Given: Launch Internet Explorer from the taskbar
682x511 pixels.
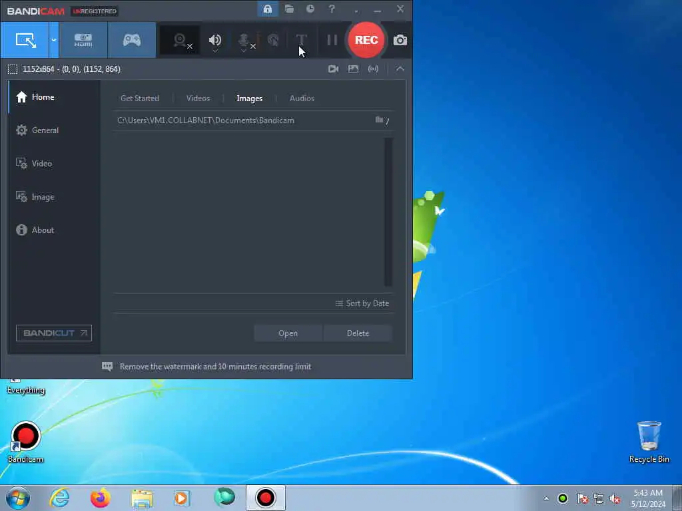Looking at the screenshot, I should click(59, 498).
